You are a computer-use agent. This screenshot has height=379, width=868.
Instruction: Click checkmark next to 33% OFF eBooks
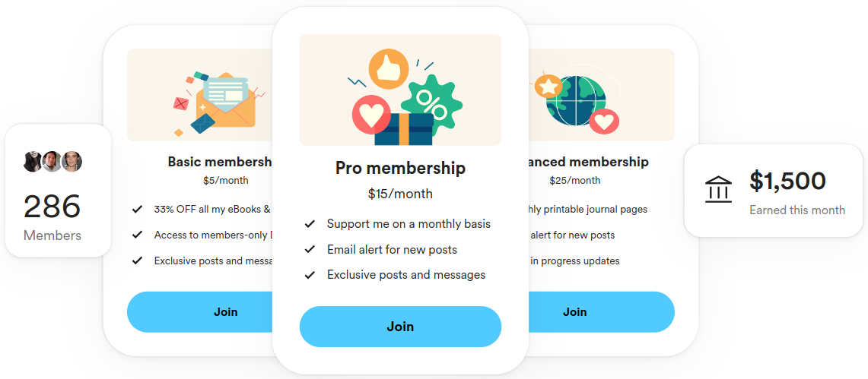(137, 210)
